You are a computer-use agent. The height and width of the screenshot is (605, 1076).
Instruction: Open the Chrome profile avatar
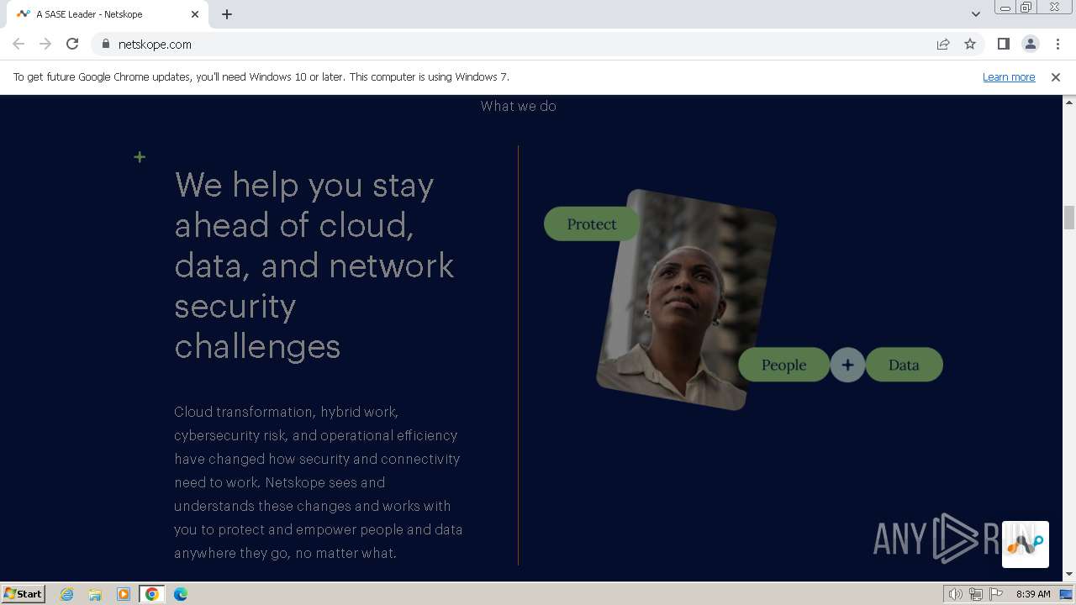click(1030, 44)
